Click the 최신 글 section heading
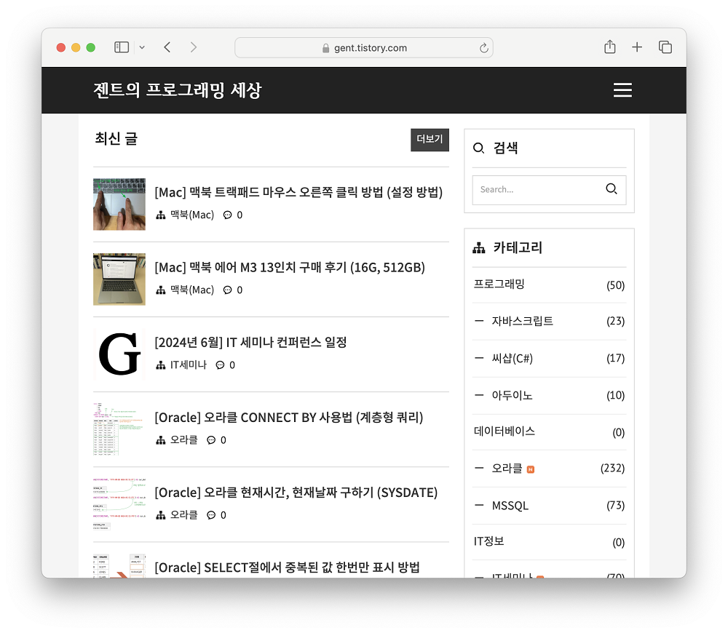This screenshot has width=728, height=633. click(x=116, y=139)
